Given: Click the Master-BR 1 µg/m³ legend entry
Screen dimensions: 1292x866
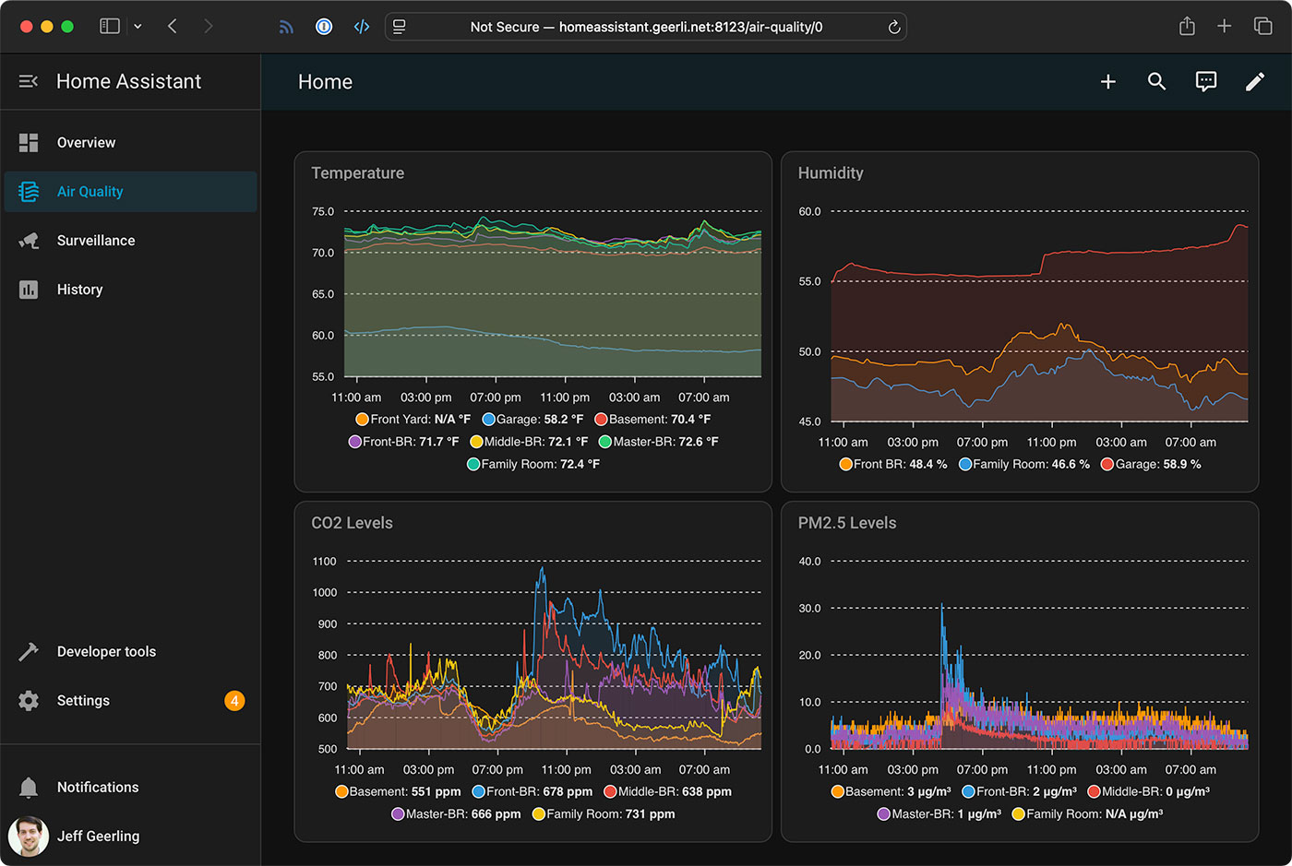Looking at the screenshot, I should (x=939, y=814).
